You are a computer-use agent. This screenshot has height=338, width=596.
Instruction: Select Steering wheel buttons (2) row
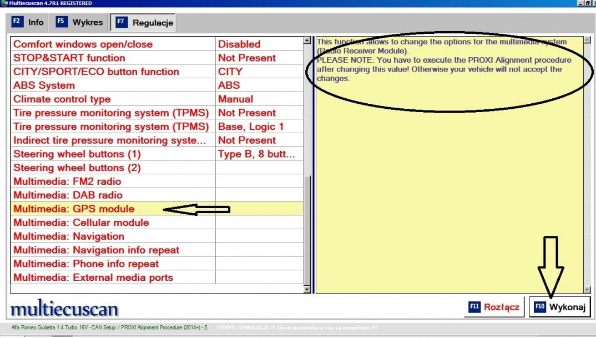(x=156, y=167)
